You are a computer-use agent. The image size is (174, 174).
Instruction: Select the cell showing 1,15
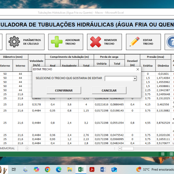coord(86,111)
